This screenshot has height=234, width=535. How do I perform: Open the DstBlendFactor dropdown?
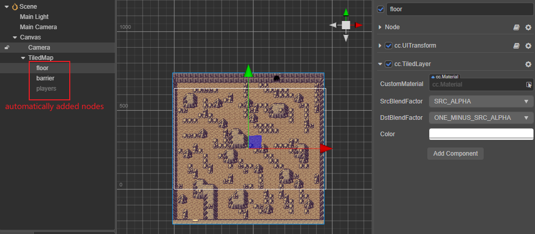(x=481, y=118)
